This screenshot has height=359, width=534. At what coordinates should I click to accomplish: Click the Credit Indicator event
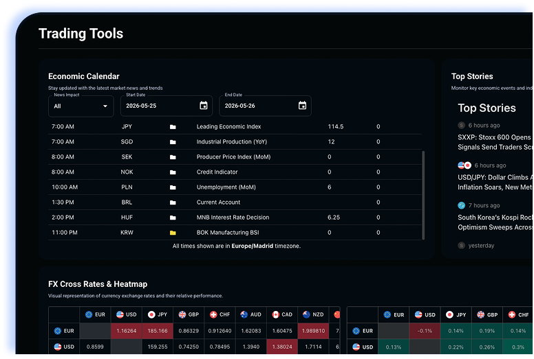[217, 172]
